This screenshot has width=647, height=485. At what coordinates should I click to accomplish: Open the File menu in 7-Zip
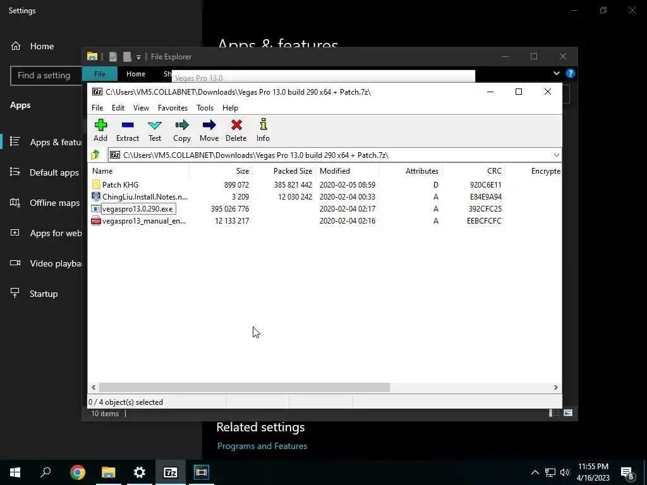(x=97, y=107)
